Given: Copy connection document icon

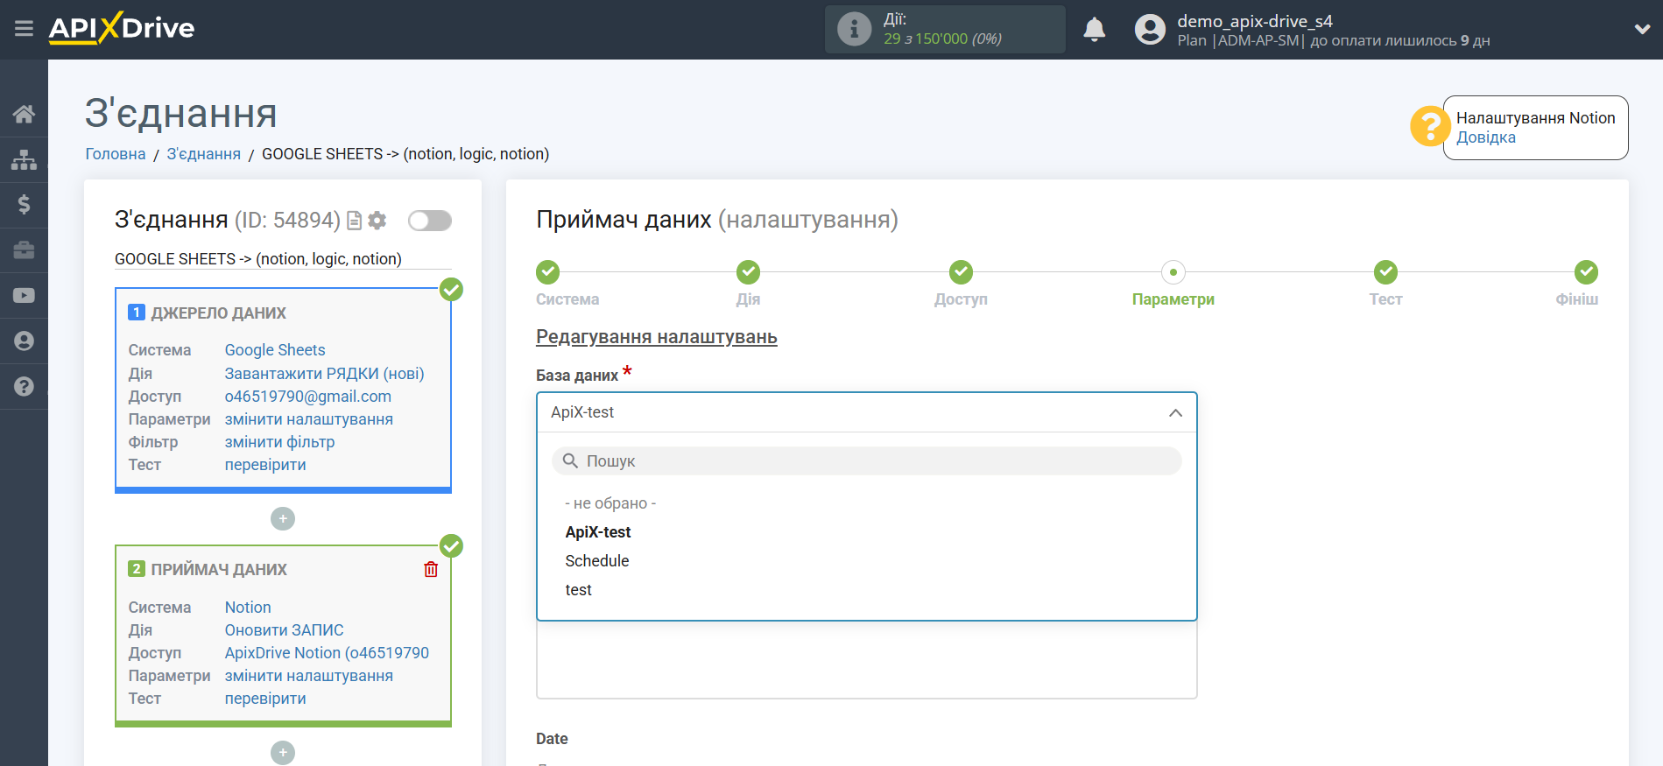Looking at the screenshot, I should point(355,221).
